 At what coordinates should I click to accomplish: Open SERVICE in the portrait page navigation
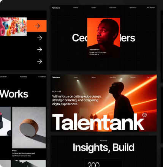tap(76, 8)
